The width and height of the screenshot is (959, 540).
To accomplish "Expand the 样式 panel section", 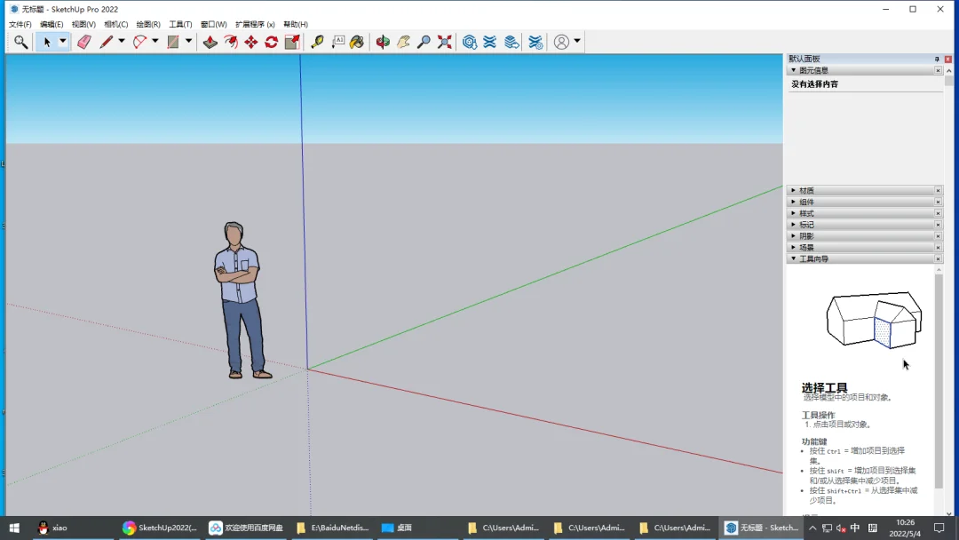I will tap(793, 213).
